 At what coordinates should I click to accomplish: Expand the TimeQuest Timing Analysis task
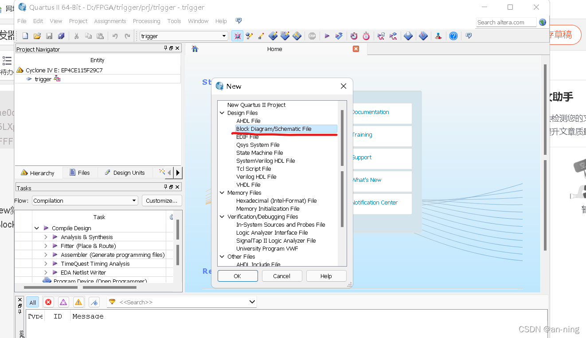46,263
